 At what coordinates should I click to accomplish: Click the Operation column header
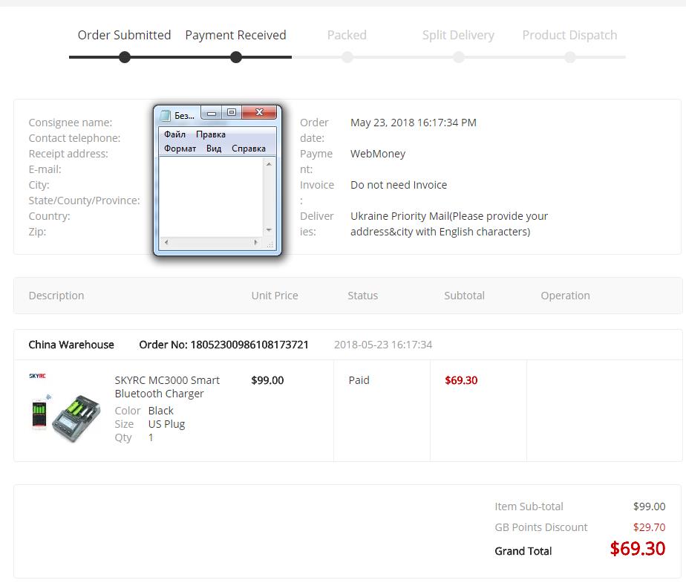[565, 296]
